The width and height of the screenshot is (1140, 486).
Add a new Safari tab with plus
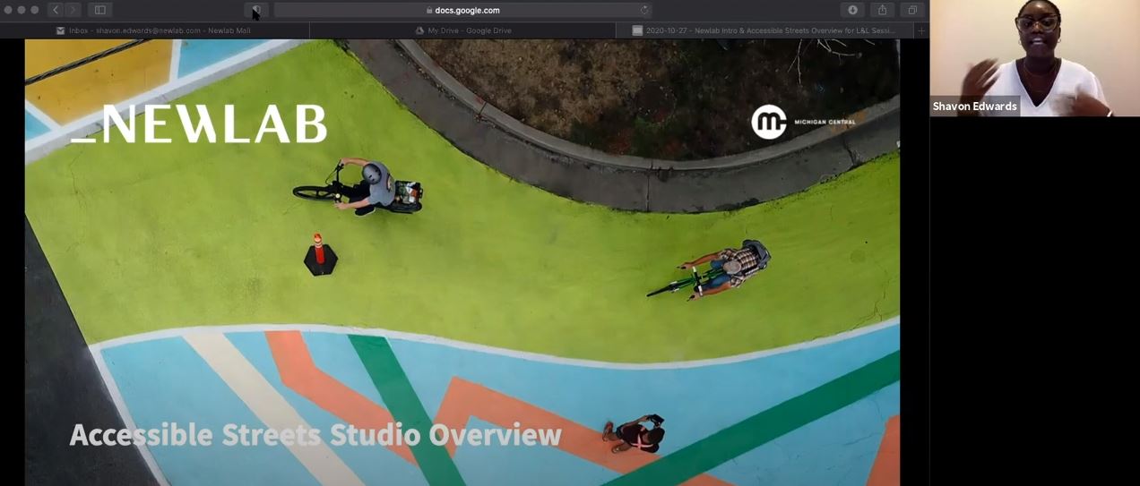(x=921, y=30)
